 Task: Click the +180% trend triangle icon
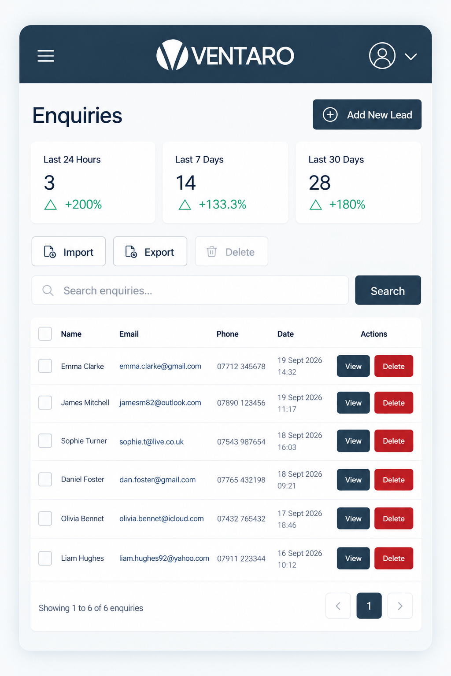(x=316, y=205)
